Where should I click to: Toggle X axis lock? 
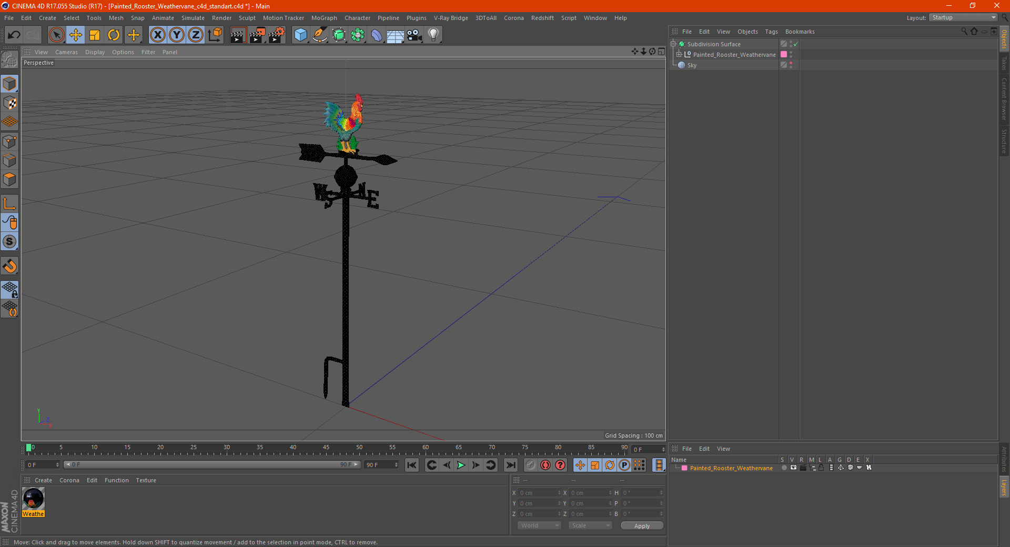pos(157,35)
